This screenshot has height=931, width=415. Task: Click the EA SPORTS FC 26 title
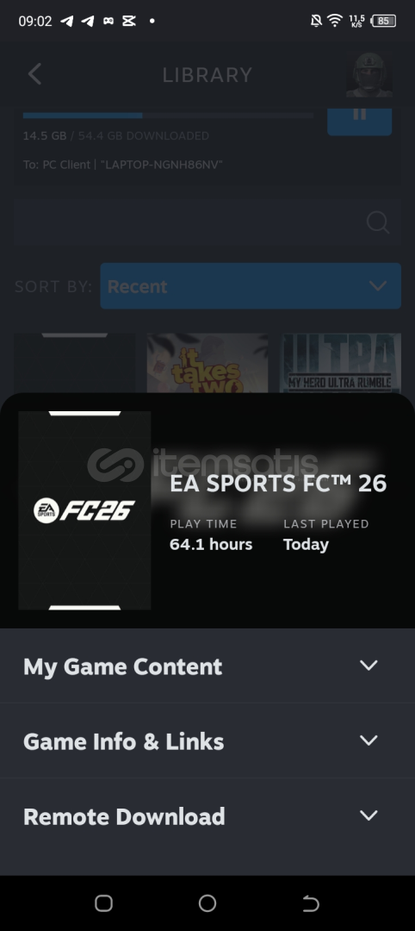click(x=278, y=484)
